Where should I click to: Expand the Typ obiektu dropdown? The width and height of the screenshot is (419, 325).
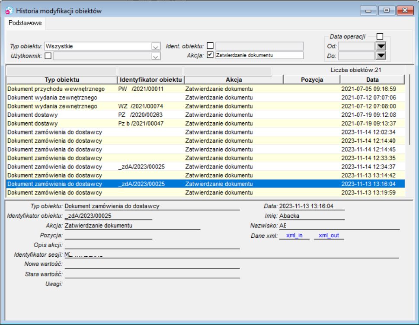tap(156, 47)
